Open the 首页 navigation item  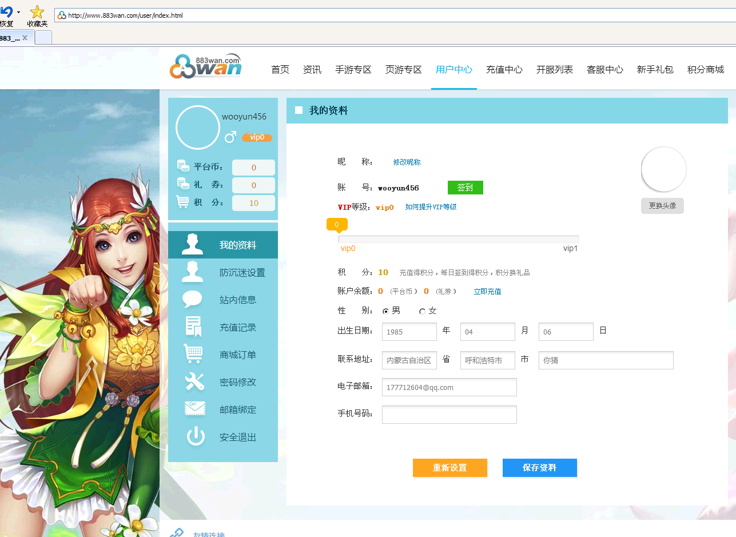pyautogui.click(x=280, y=70)
